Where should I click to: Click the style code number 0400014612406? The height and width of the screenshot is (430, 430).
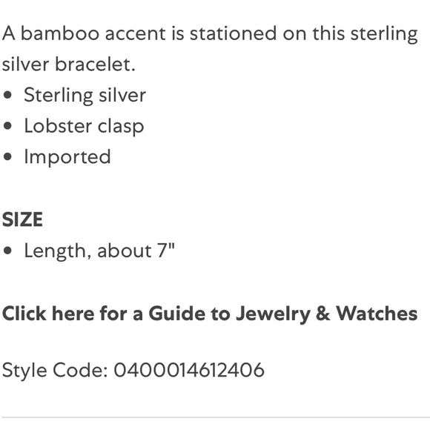pyautogui.click(x=189, y=370)
